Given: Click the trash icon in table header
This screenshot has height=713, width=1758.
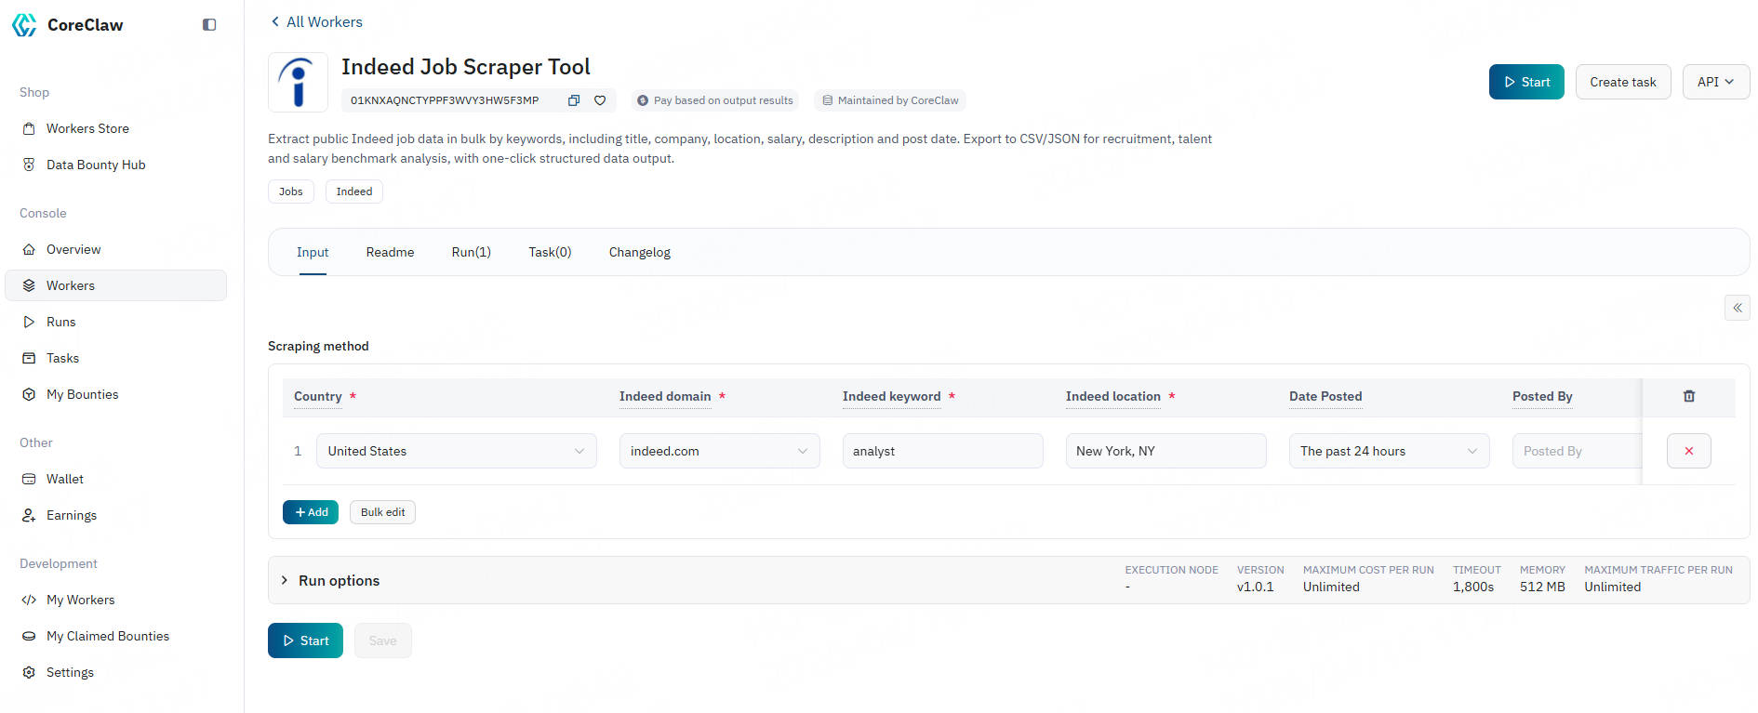Looking at the screenshot, I should [x=1688, y=396].
